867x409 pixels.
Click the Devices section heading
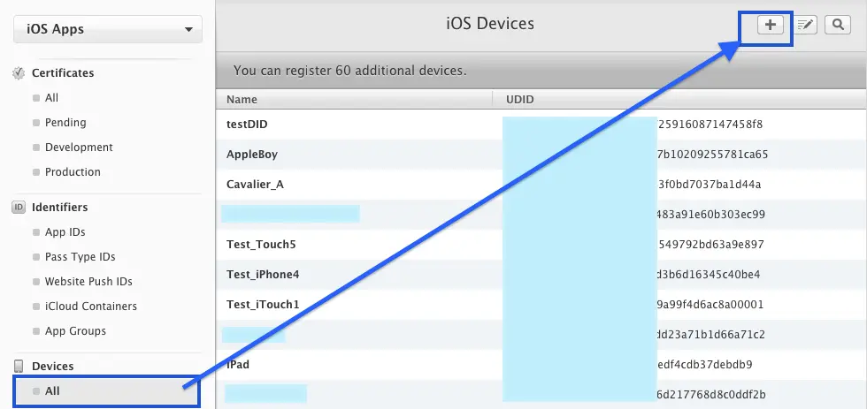pos(52,367)
